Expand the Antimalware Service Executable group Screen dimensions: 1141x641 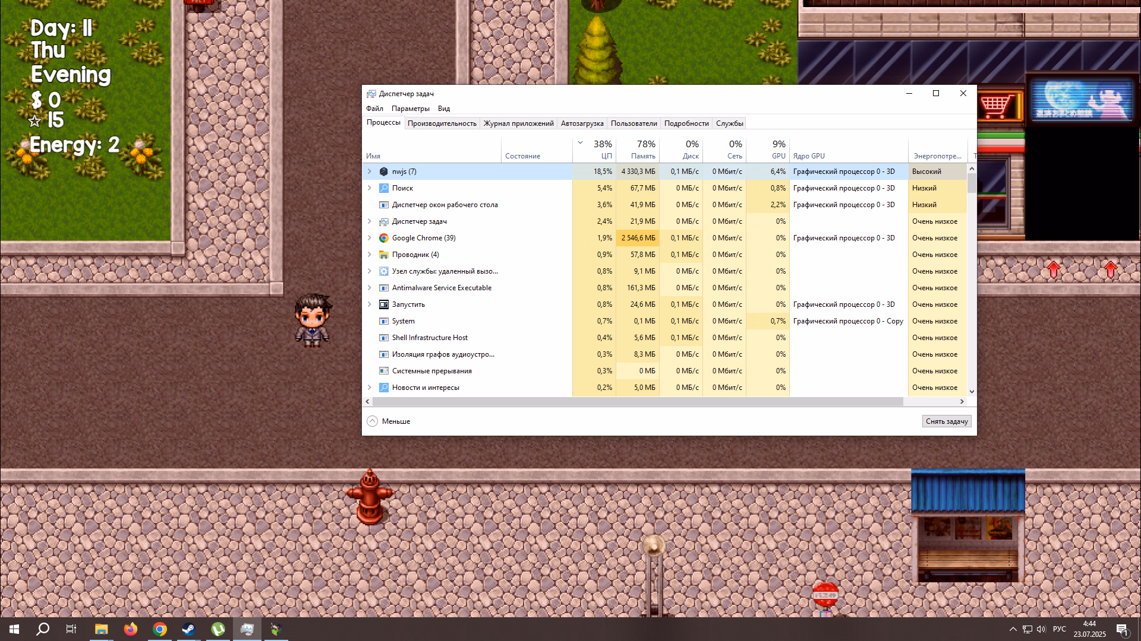(x=369, y=288)
